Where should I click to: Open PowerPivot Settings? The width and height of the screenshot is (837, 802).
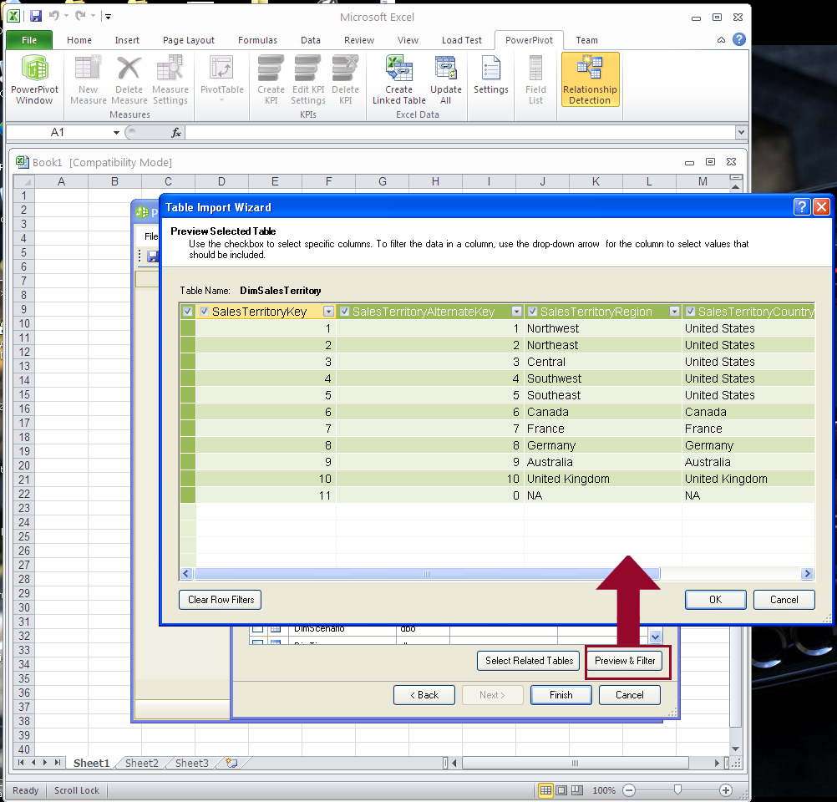click(490, 76)
